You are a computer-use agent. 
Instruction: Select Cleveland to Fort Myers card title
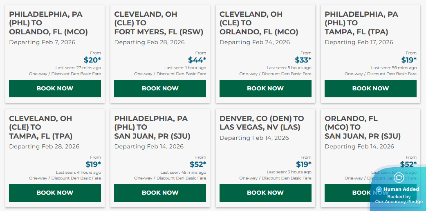tap(159, 23)
